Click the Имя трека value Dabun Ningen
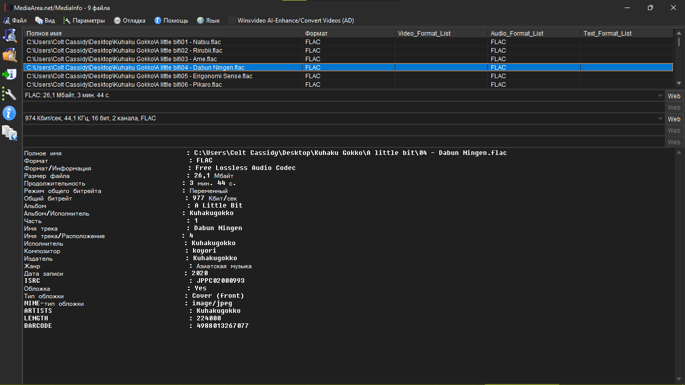The height and width of the screenshot is (385, 685). click(218, 228)
